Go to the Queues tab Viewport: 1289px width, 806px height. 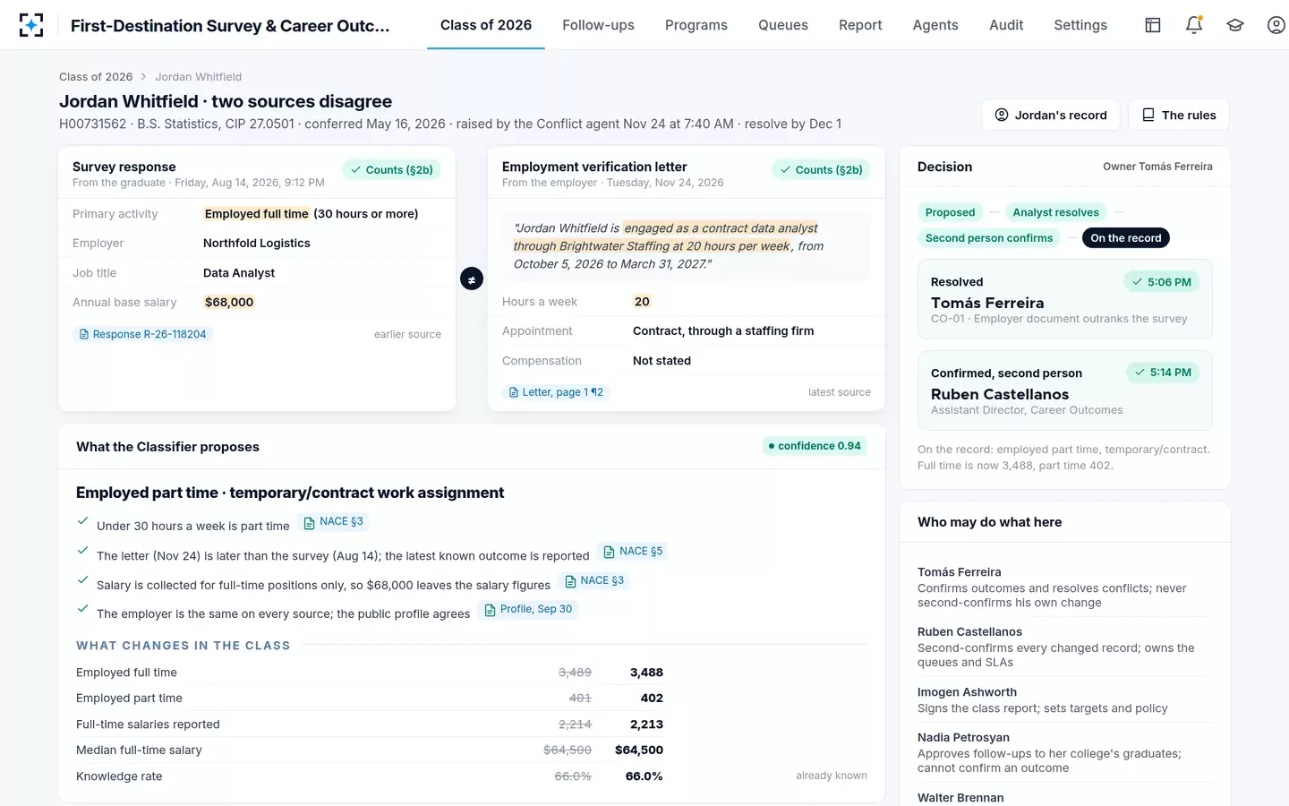click(783, 25)
